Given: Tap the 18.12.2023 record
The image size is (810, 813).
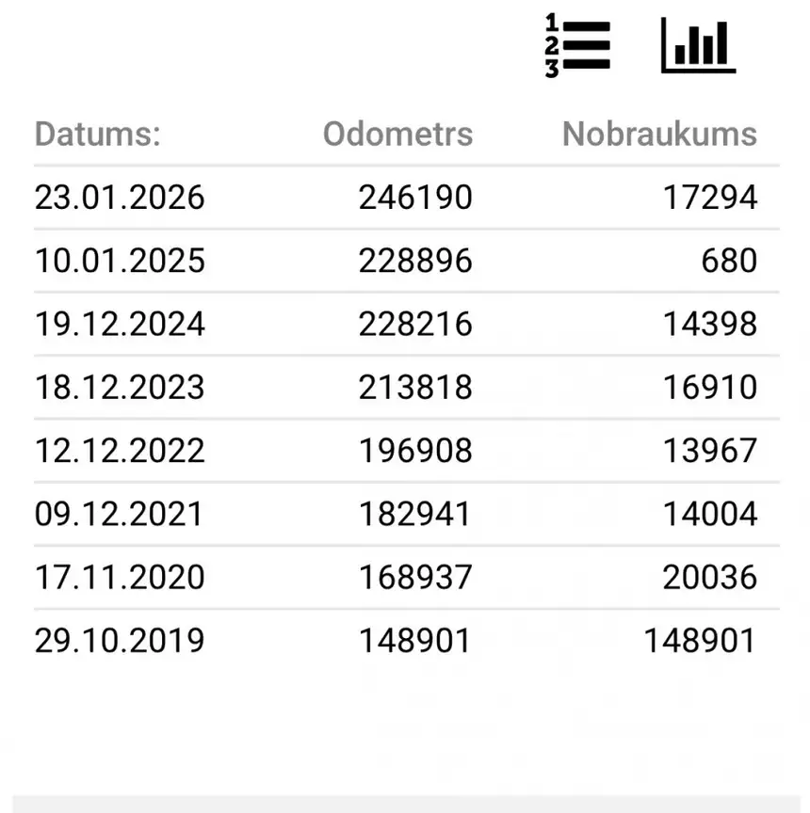Looking at the screenshot, I should pyautogui.click(x=407, y=388).
